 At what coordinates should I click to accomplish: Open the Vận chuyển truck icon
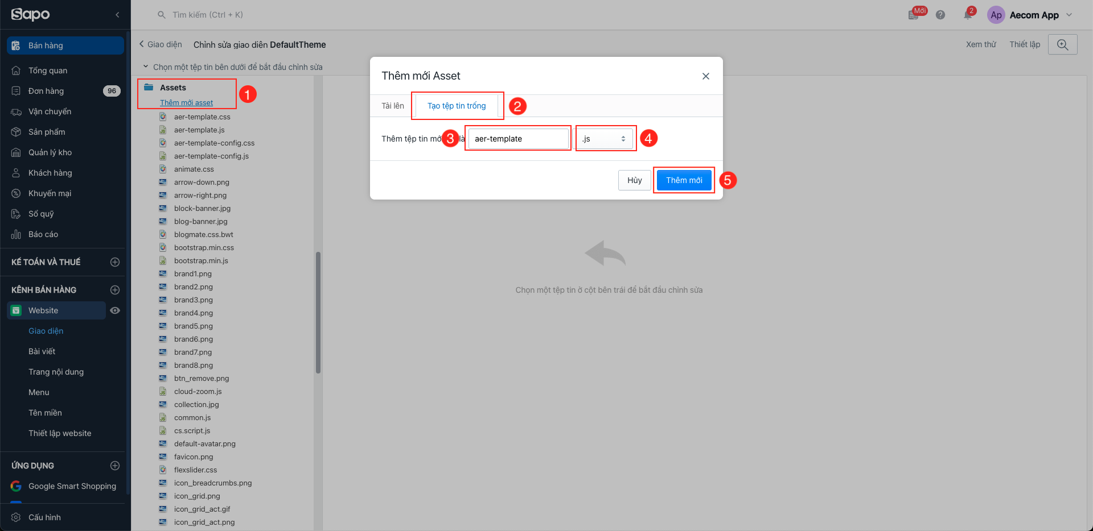pos(16,111)
